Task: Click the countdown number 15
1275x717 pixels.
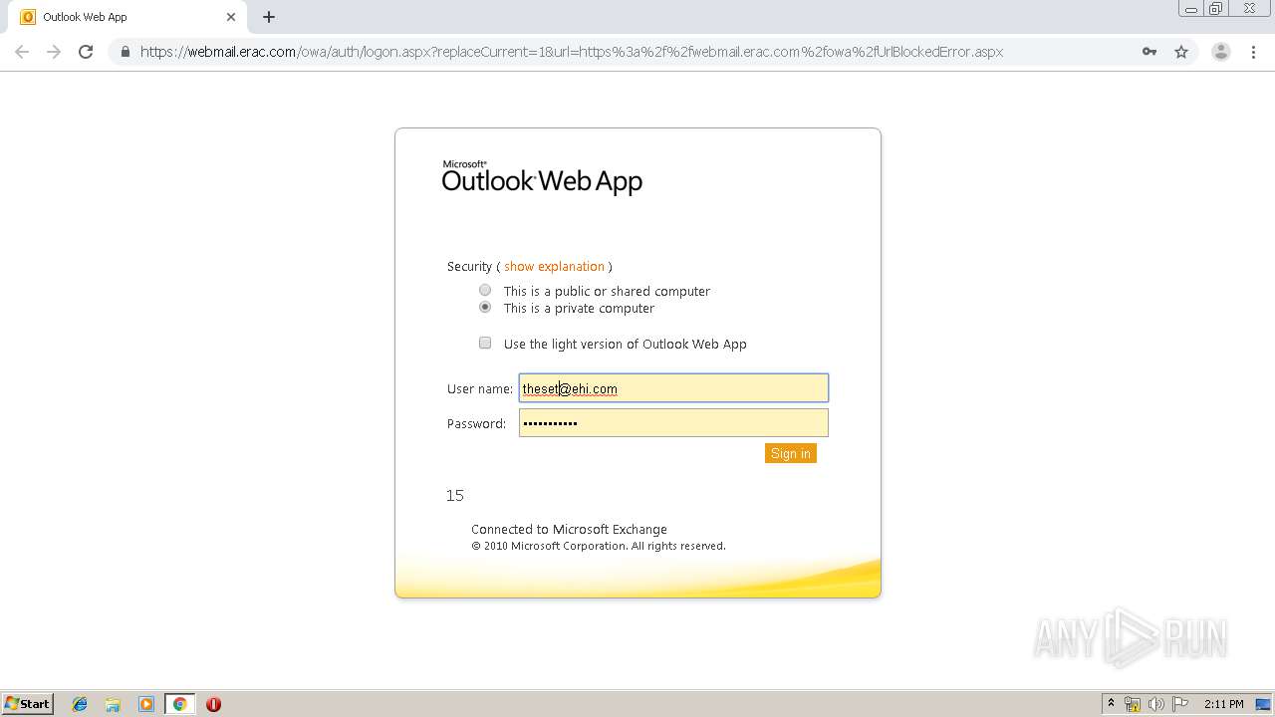Action: coord(455,495)
